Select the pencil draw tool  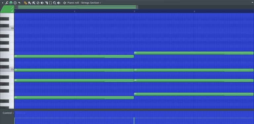click(x=25, y=3)
